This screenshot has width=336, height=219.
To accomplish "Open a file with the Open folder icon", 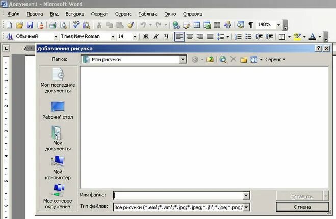I will click(19, 25).
